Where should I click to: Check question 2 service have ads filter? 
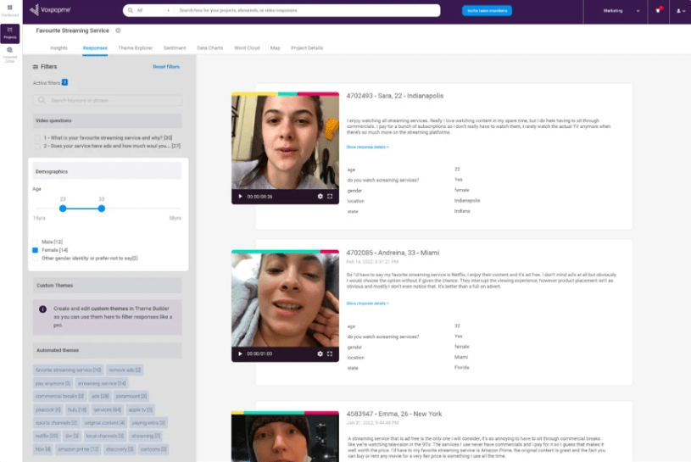(37, 146)
